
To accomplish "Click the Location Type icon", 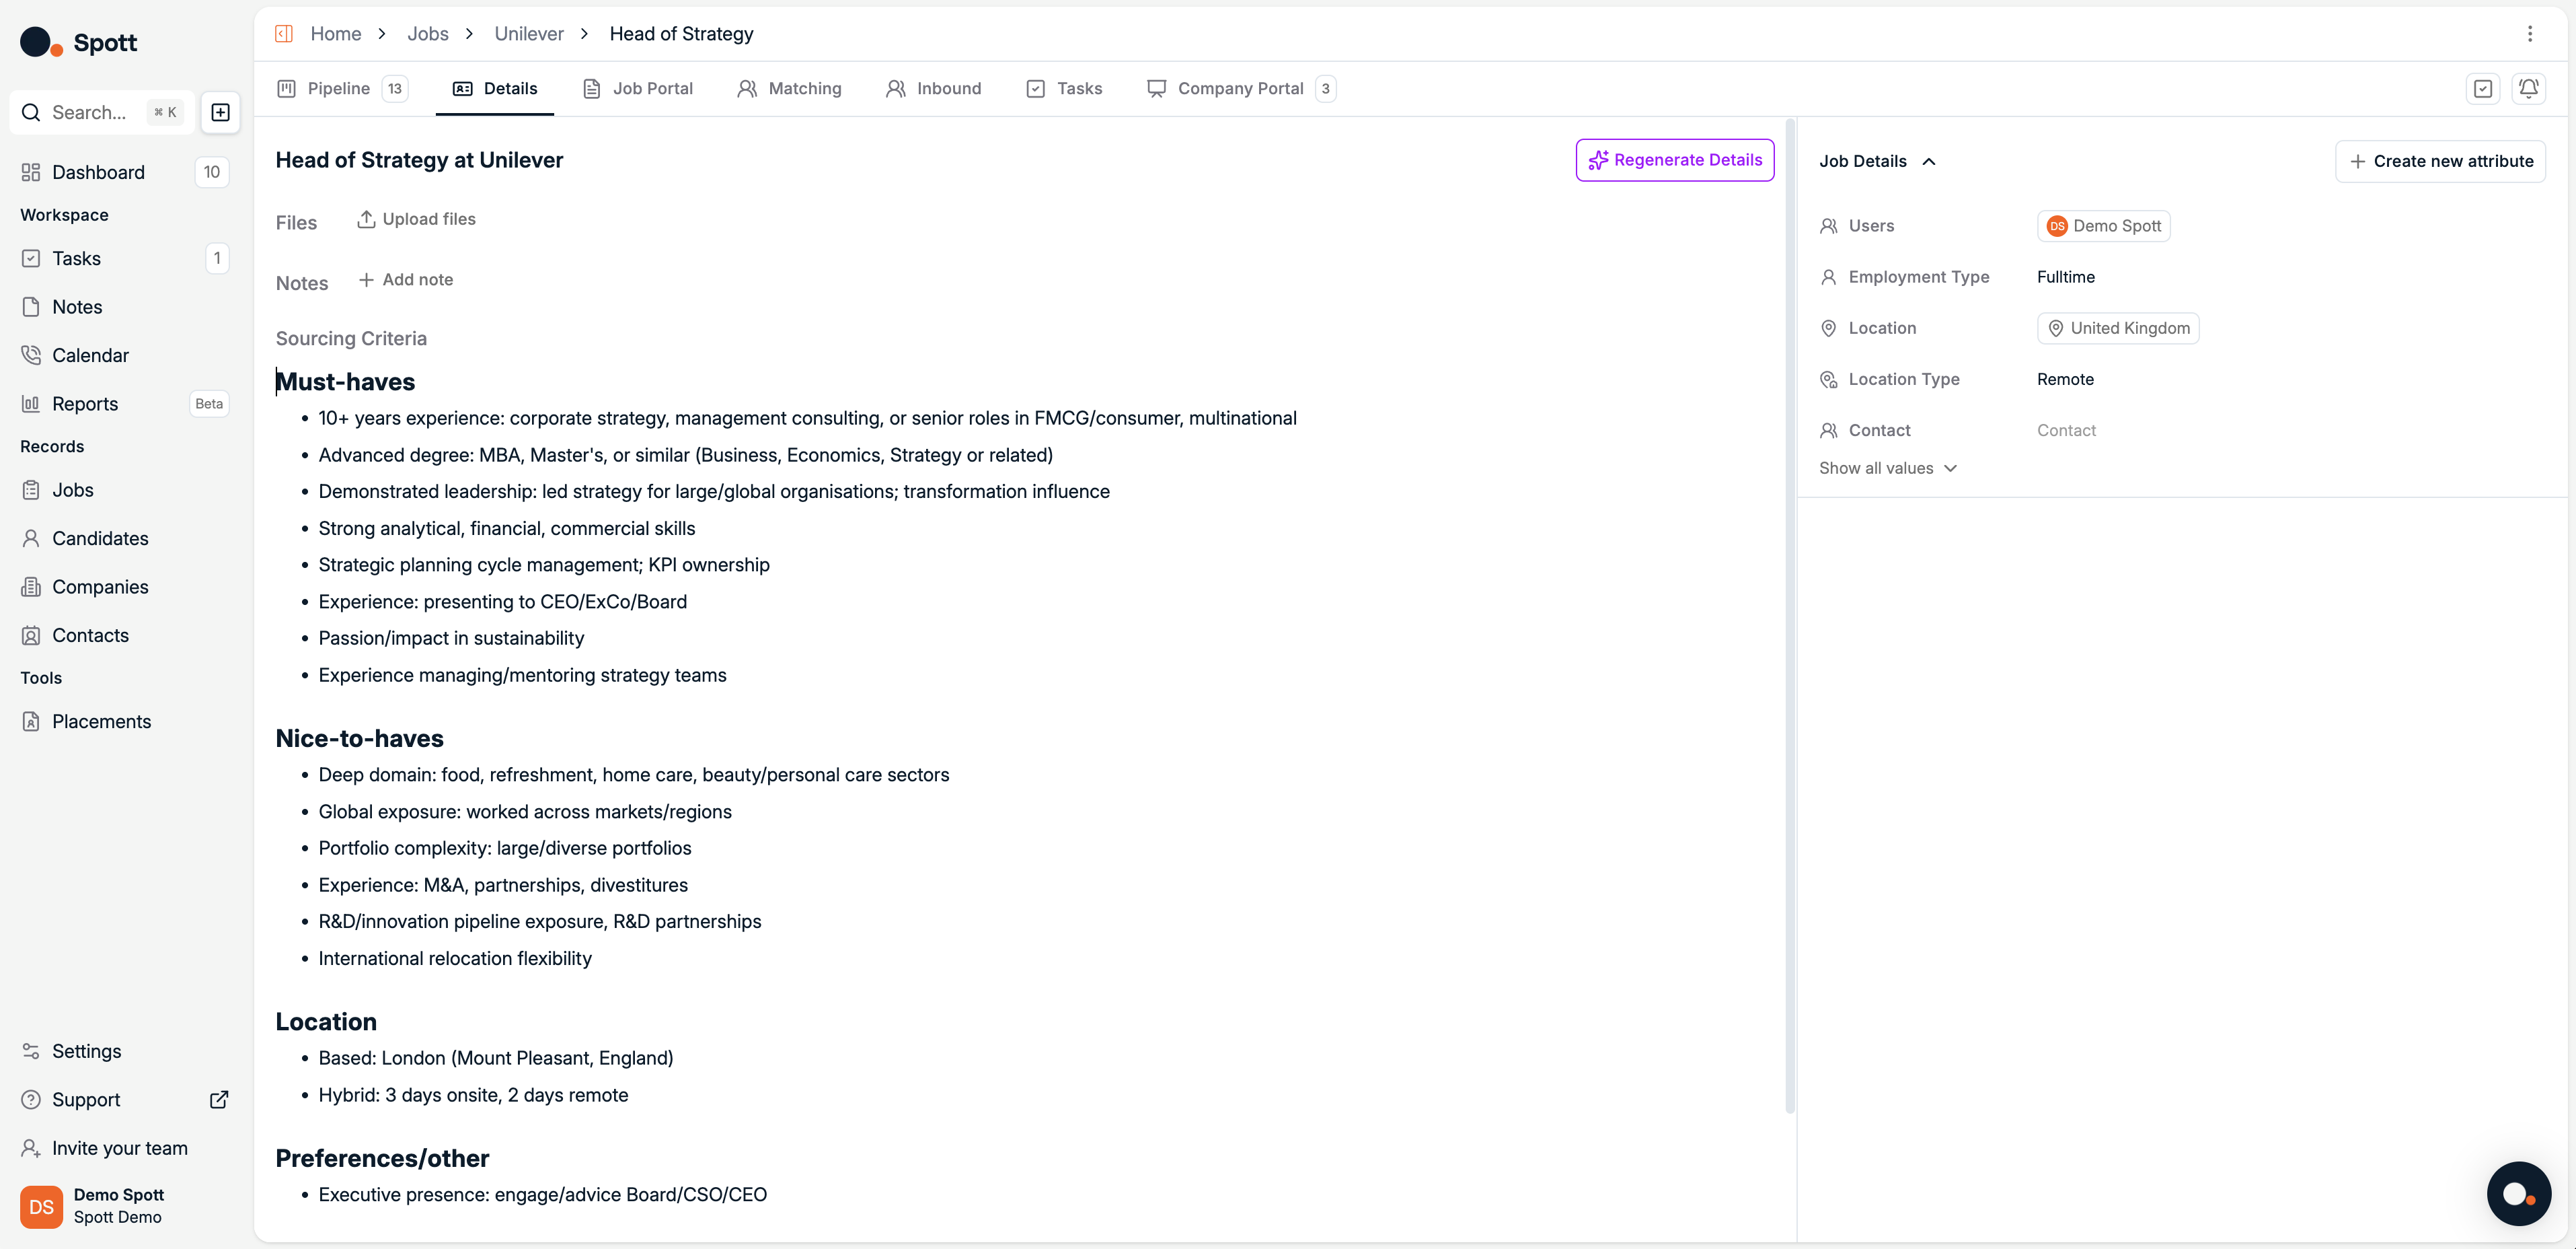I will tap(1828, 380).
